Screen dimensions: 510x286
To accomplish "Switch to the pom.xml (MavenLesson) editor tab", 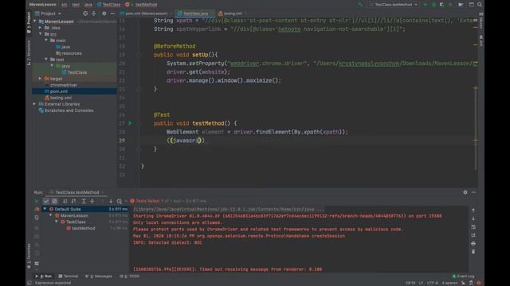I will coord(143,14).
